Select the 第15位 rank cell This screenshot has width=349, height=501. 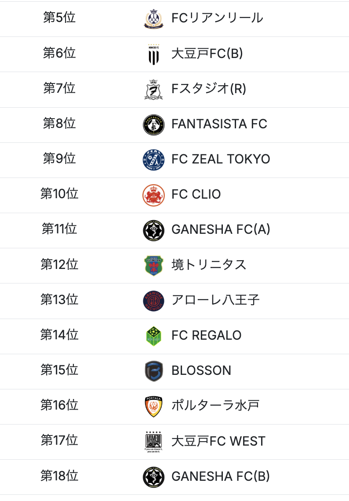(x=59, y=370)
